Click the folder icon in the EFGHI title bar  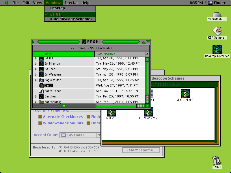pyautogui.click(x=84, y=42)
